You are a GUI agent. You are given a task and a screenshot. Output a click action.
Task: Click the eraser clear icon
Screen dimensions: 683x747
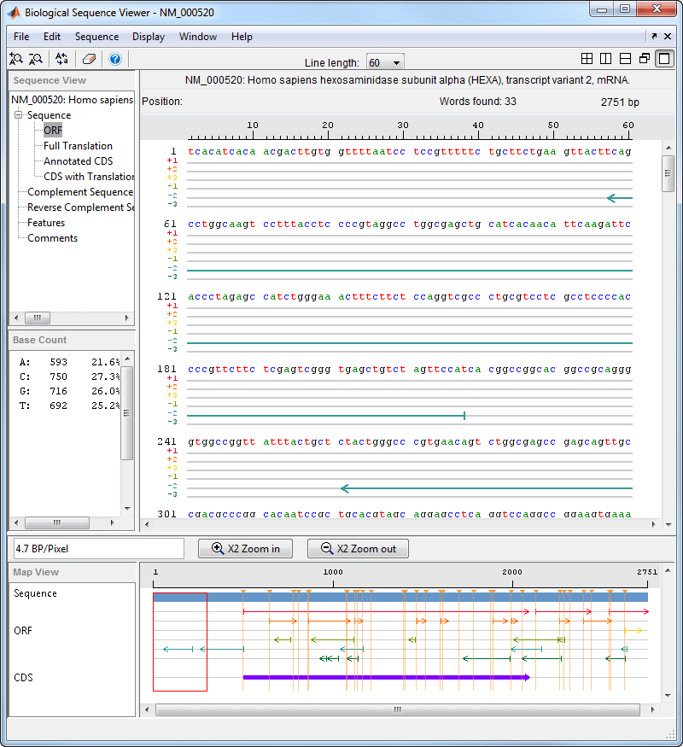coord(89,59)
